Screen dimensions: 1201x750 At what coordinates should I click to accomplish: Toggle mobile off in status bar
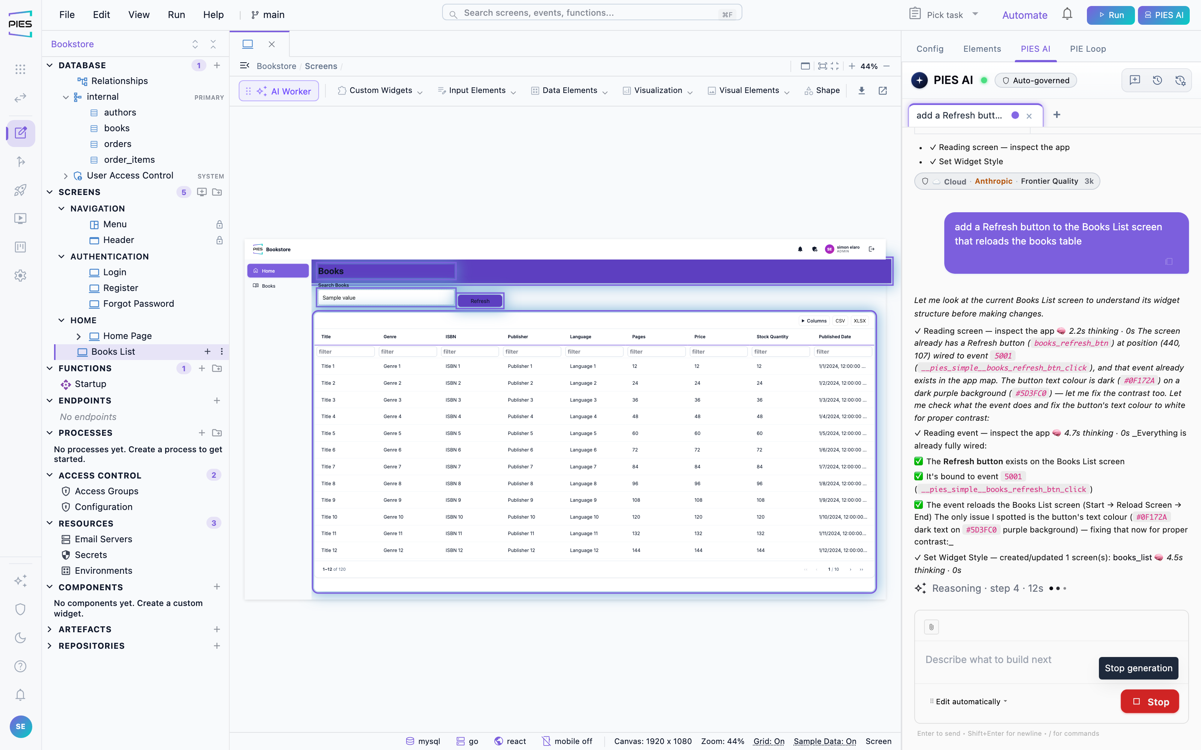pyautogui.click(x=567, y=741)
